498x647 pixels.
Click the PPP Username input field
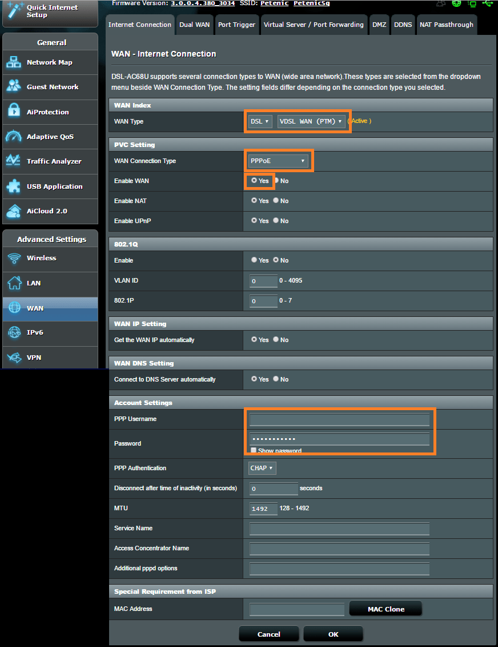coord(339,419)
